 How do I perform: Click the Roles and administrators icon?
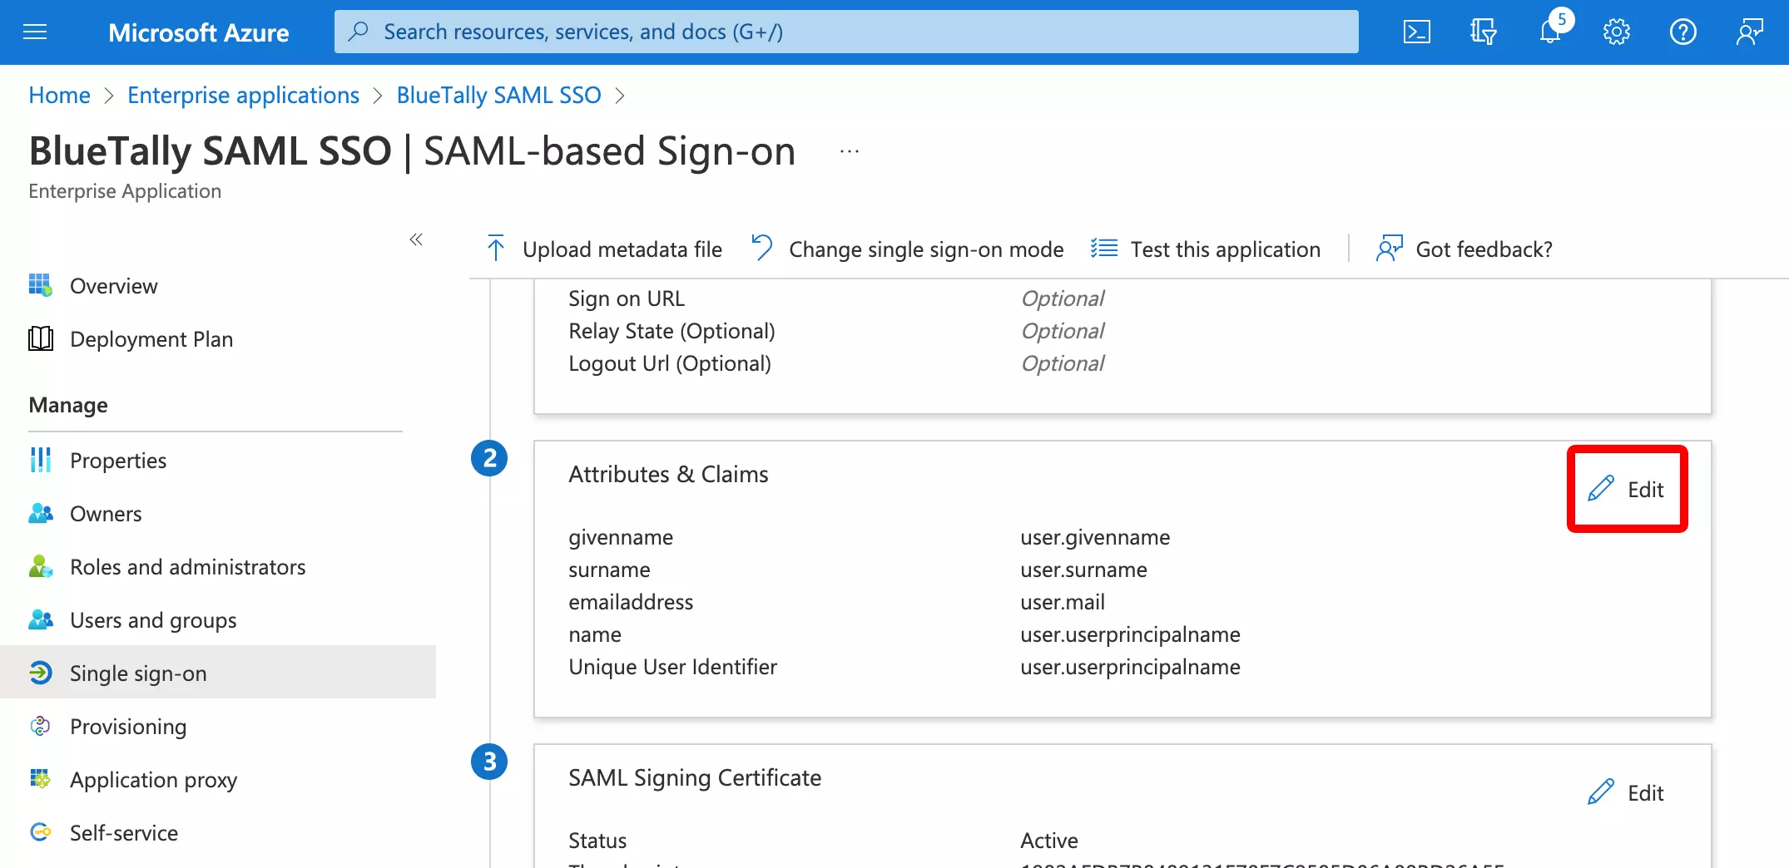[x=40, y=566]
